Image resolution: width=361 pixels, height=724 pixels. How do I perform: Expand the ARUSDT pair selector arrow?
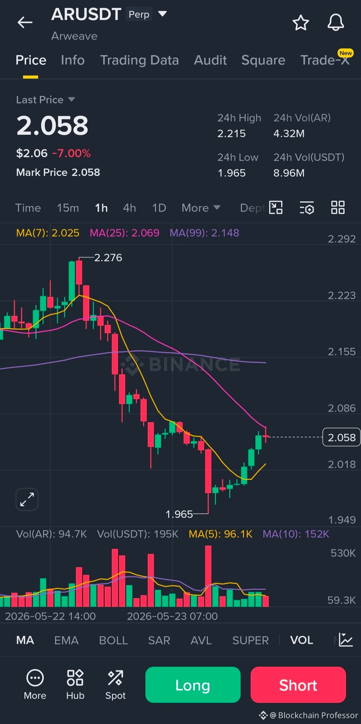[162, 14]
